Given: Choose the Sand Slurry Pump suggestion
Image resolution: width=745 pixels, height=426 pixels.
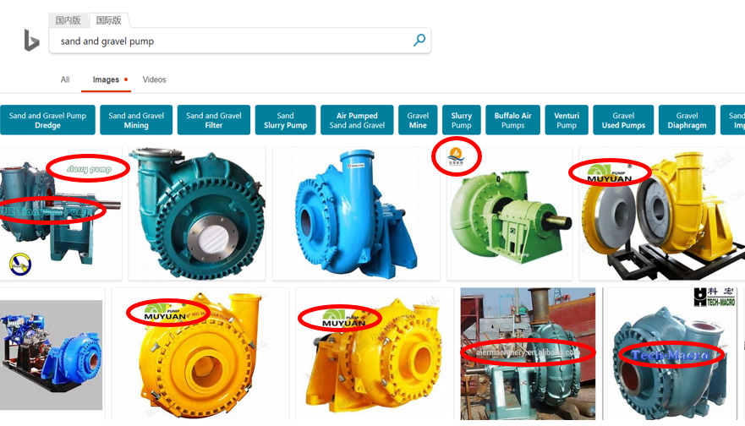Looking at the screenshot, I should pyautogui.click(x=286, y=120).
